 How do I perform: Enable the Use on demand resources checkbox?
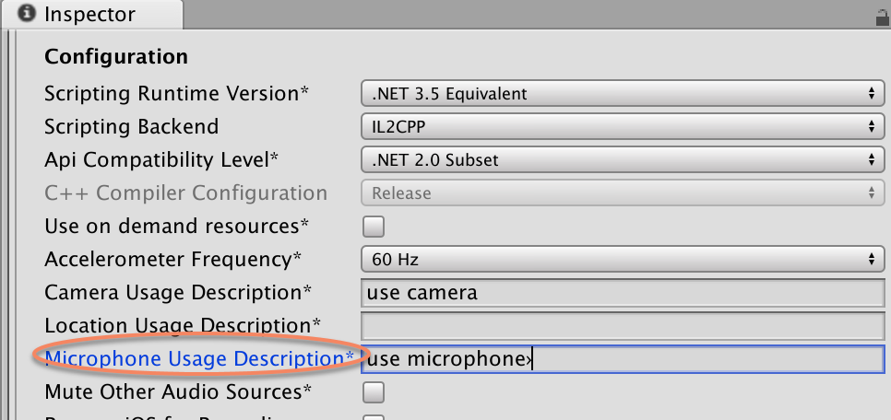coord(374,227)
